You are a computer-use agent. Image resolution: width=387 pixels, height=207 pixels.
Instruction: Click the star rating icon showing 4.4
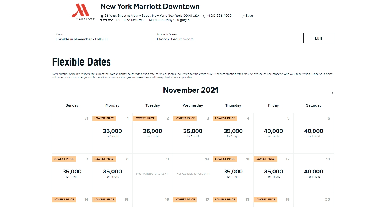point(106,20)
